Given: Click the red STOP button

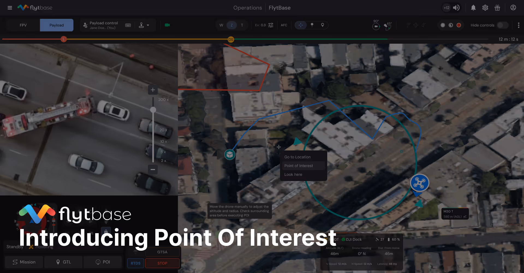Looking at the screenshot, I should pyautogui.click(x=162, y=263).
